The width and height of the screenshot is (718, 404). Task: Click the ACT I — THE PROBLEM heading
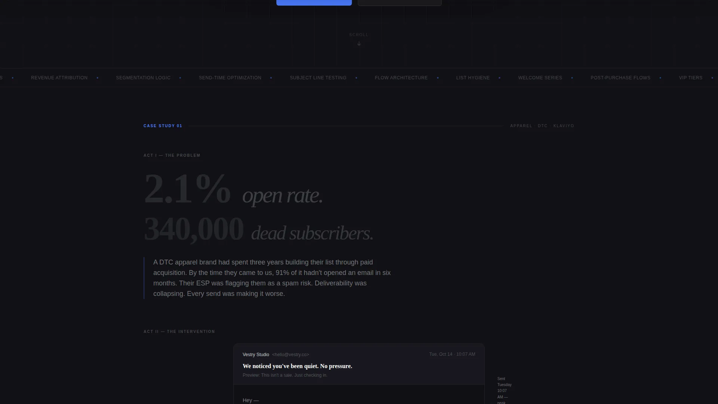pos(172,155)
